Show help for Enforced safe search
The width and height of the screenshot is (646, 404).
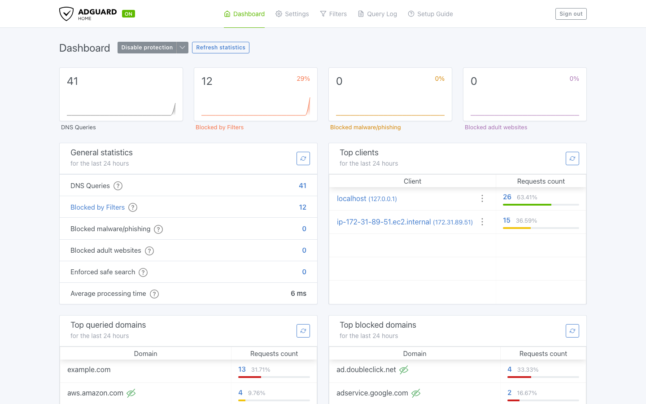coord(143,272)
